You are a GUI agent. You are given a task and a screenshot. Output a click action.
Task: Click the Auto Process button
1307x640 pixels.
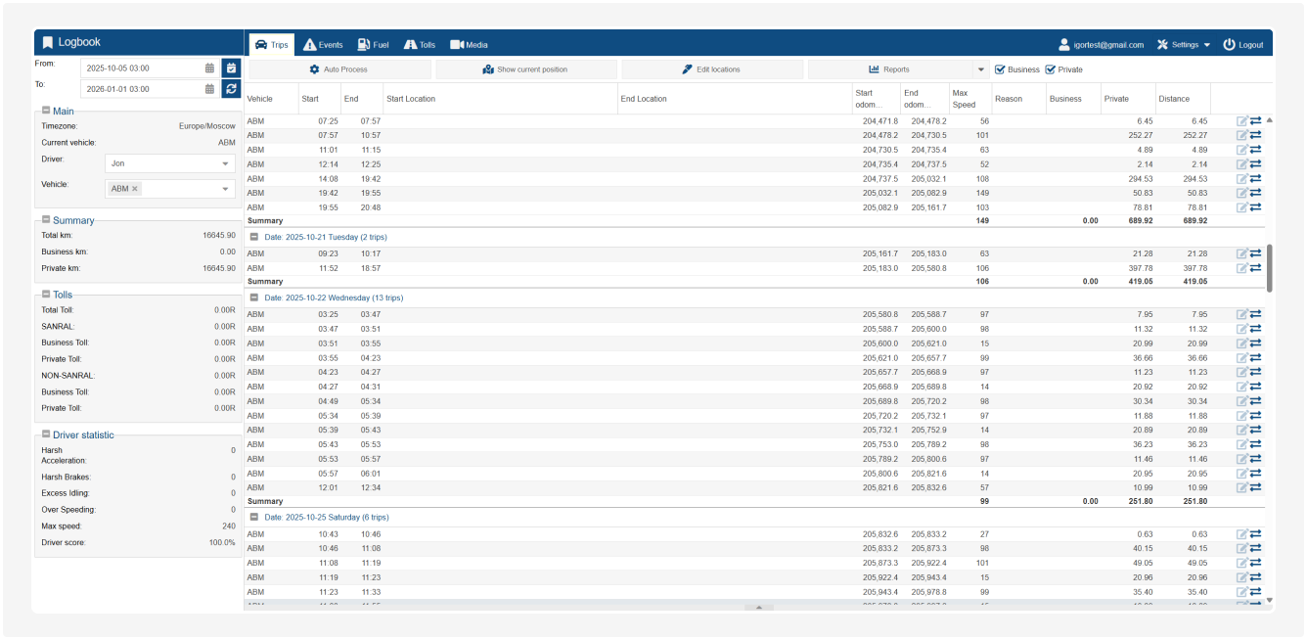pyautogui.click(x=338, y=69)
